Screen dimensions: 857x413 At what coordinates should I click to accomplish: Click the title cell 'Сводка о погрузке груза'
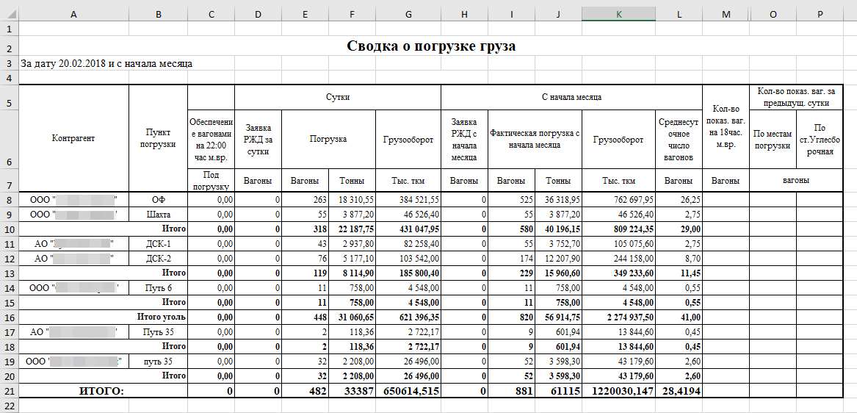(x=431, y=46)
